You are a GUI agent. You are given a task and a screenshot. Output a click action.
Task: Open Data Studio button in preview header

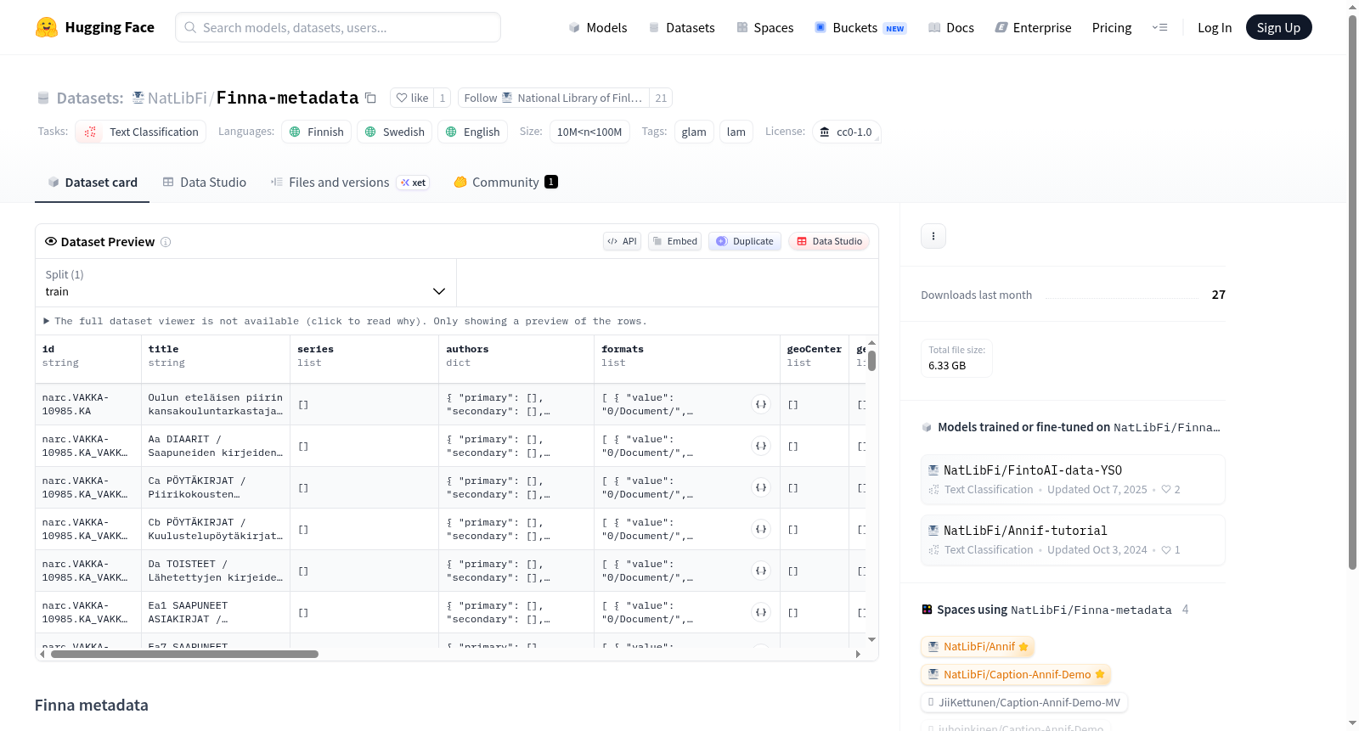point(829,241)
